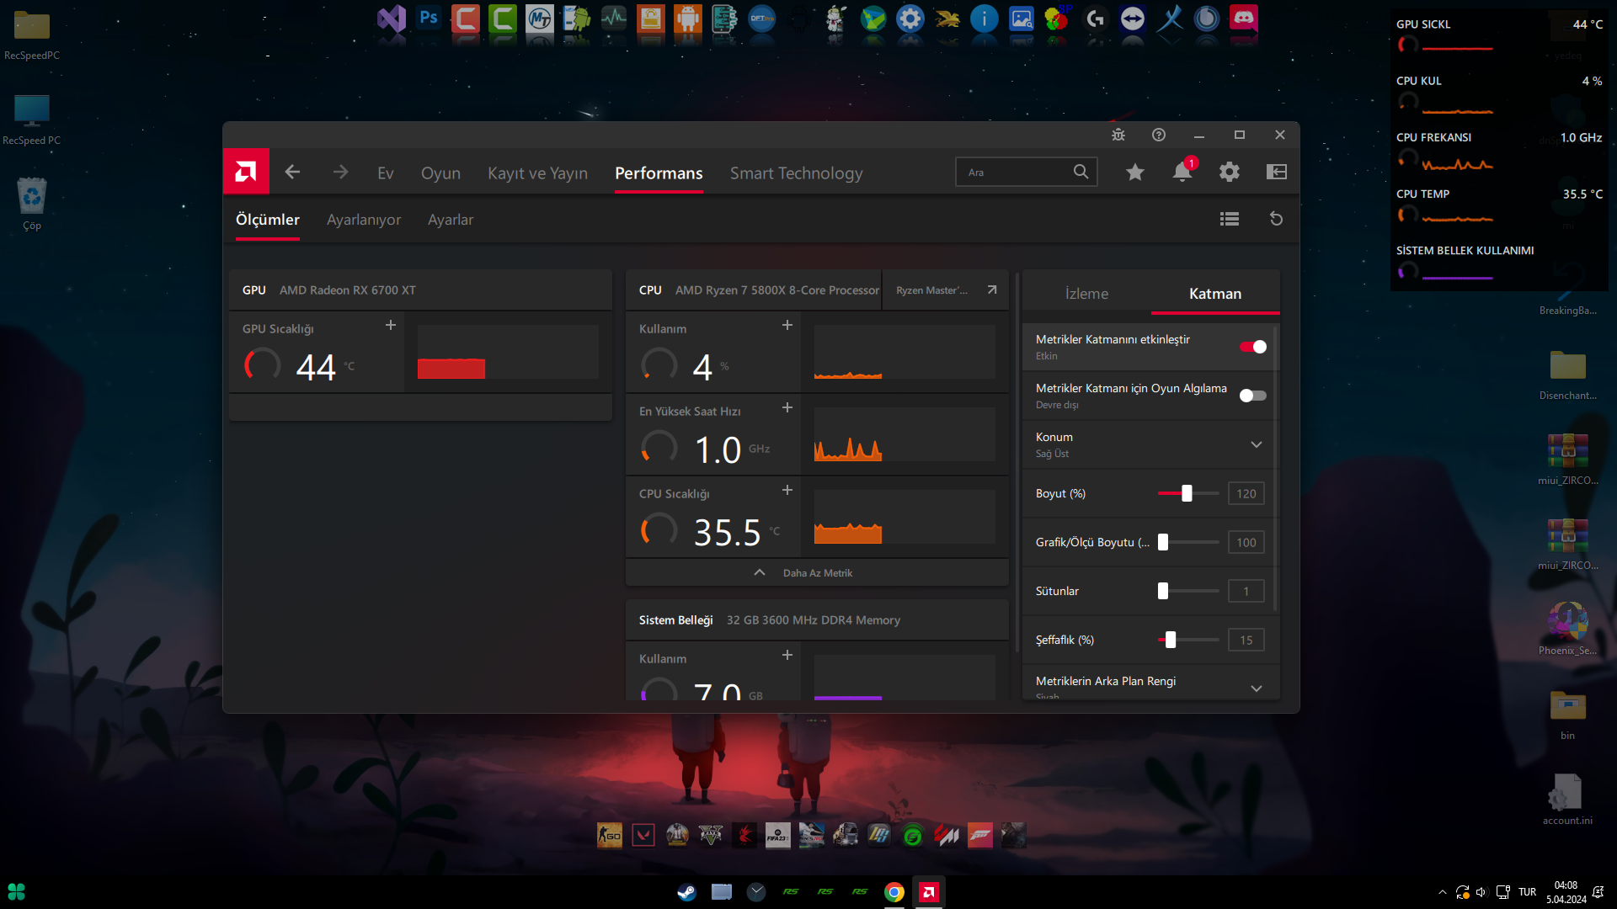Screen dimensions: 1617x909
Task: Adjust the Şeffaflık (%) slider
Action: (1187, 640)
